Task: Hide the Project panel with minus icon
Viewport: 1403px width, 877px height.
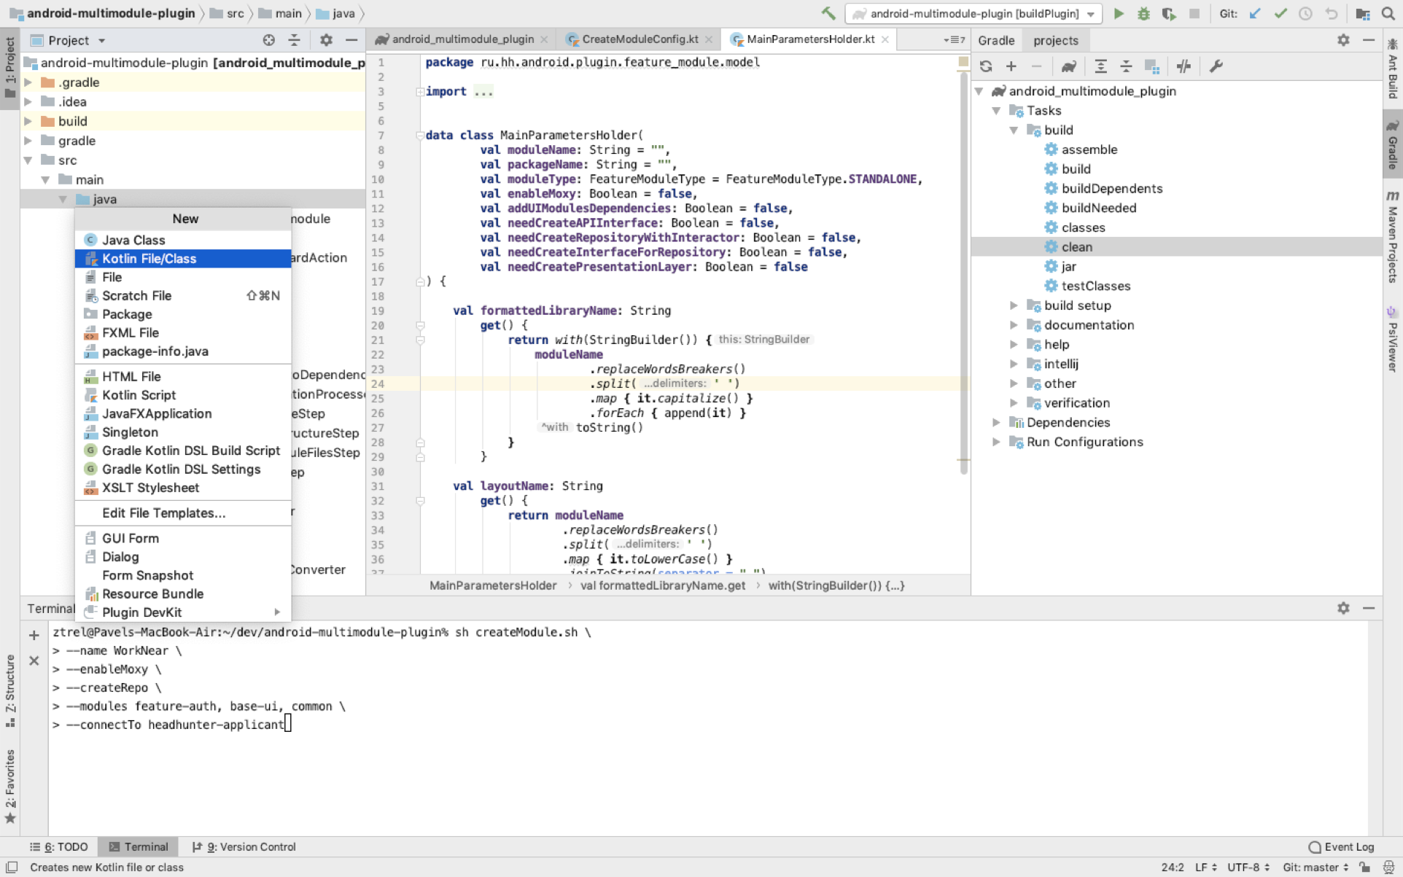Action: pos(351,40)
